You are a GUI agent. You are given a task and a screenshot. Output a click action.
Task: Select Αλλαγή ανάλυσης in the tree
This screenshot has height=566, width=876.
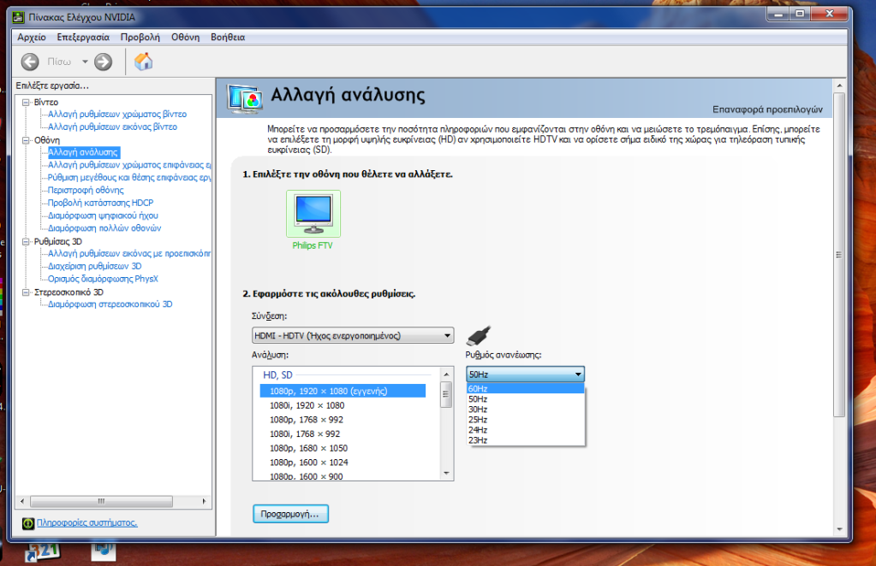tap(83, 152)
